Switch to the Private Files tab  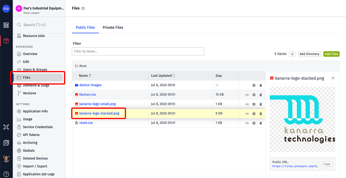click(x=113, y=28)
